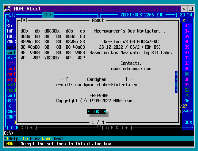Screen dimensions: 198x151
Task: Select the highlighted conf entry in left panel
Action: coord(11,53)
